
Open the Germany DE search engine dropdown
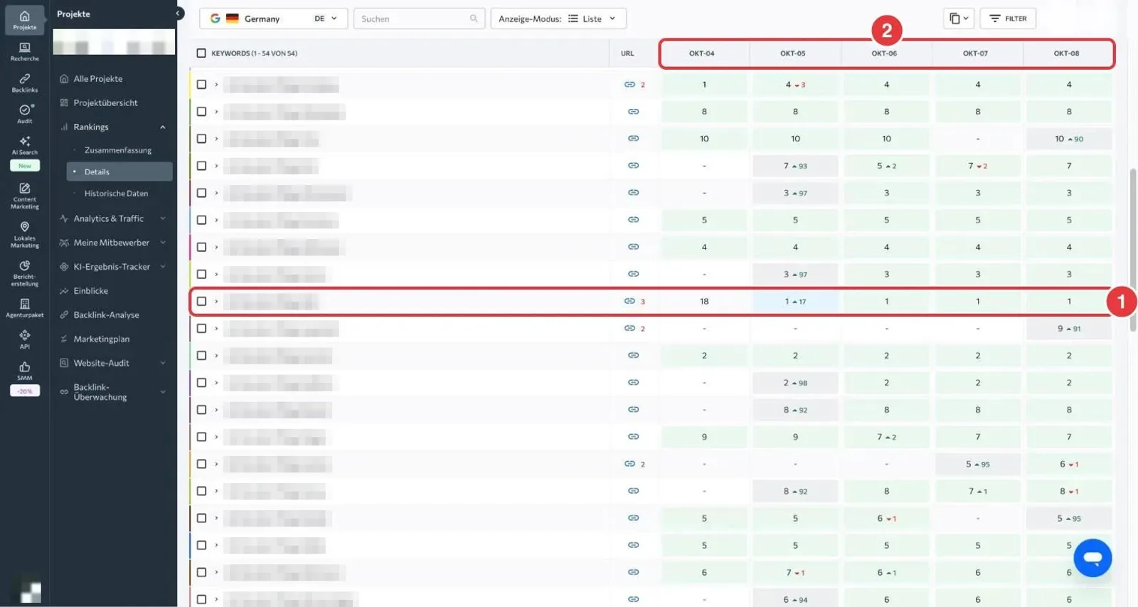pyautogui.click(x=273, y=19)
